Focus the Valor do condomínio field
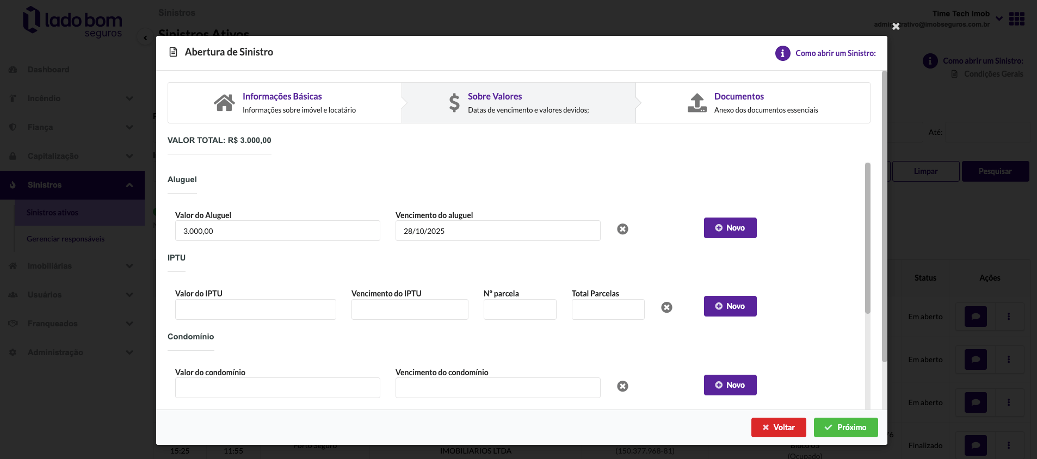This screenshot has width=1037, height=459. click(277, 388)
